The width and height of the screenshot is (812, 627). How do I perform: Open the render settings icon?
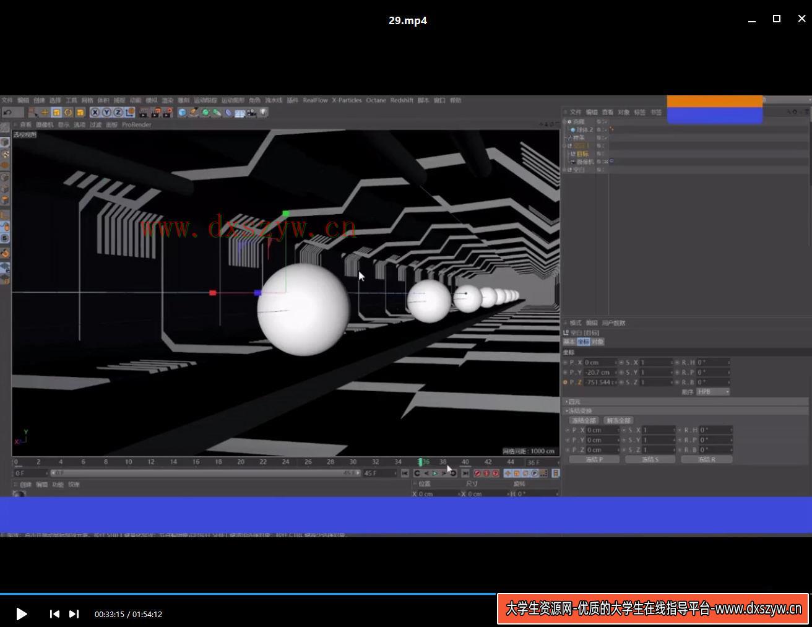pos(167,112)
